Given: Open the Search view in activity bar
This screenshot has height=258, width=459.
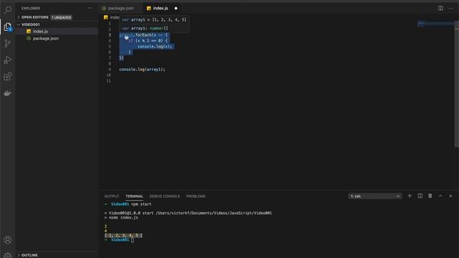Looking at the screenshot, I should click(8, 10).
